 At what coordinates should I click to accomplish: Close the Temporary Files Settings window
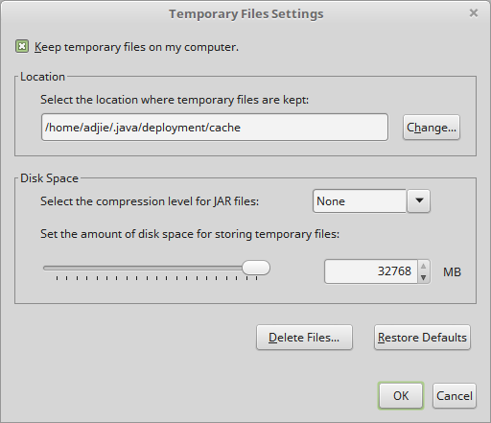[x=474, y=13]
